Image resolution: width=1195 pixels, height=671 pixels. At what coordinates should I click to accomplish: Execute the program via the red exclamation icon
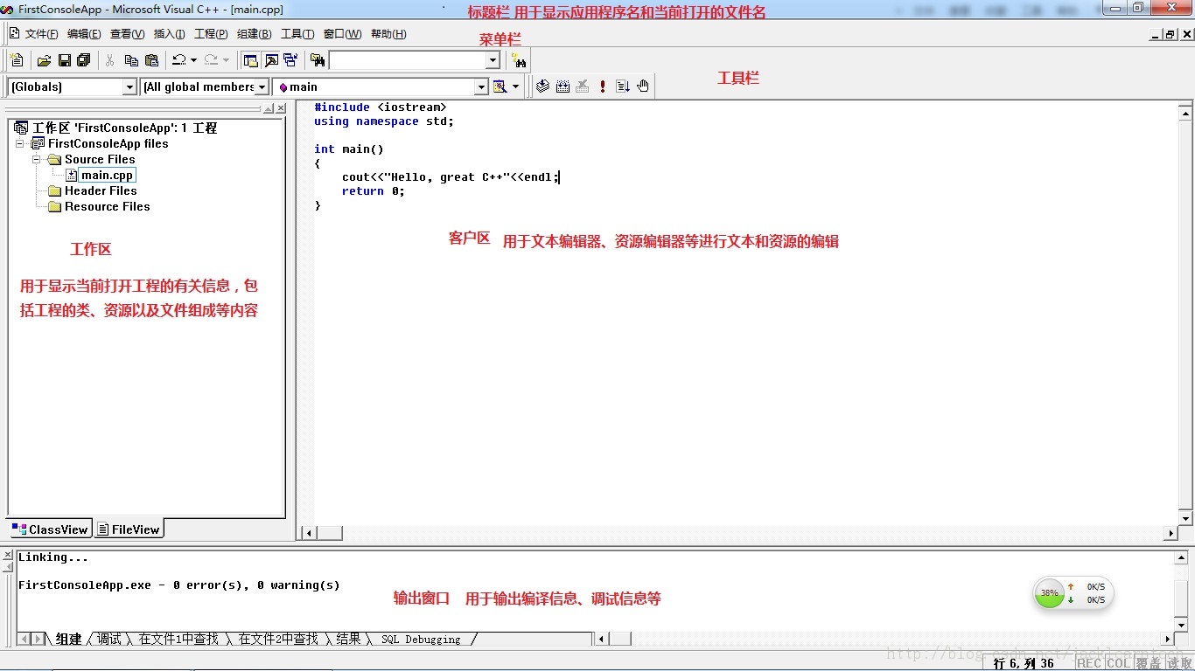click(603, 86)
